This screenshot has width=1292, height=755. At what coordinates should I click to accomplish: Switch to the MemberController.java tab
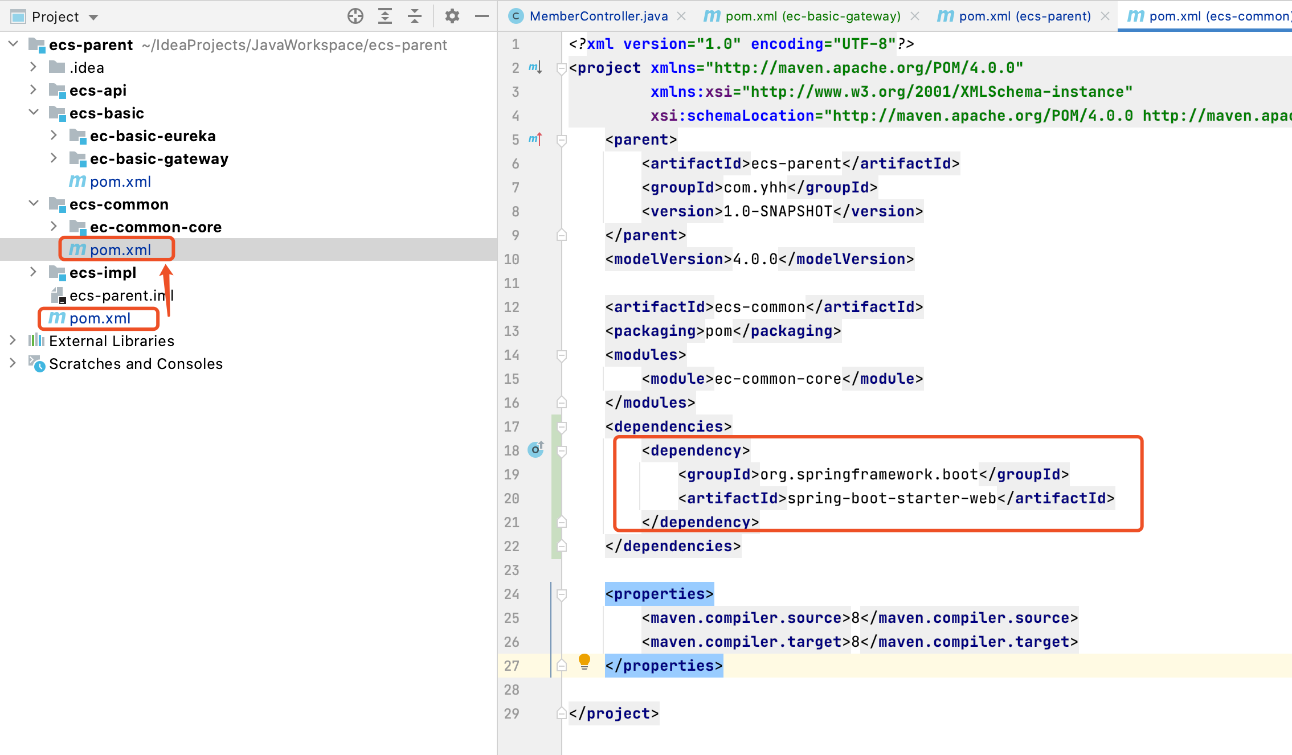coord(598,16)
